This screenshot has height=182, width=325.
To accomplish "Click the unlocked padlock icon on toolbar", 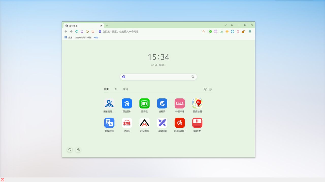I will tap(243, 31).
